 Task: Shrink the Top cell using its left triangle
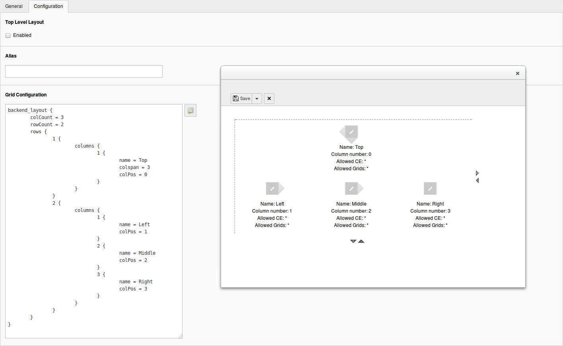(342, 132)
